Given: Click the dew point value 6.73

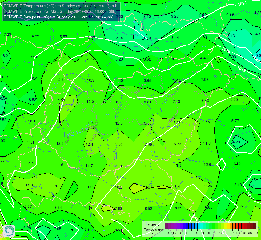Looking at the screenshot, I should point(178,144).
